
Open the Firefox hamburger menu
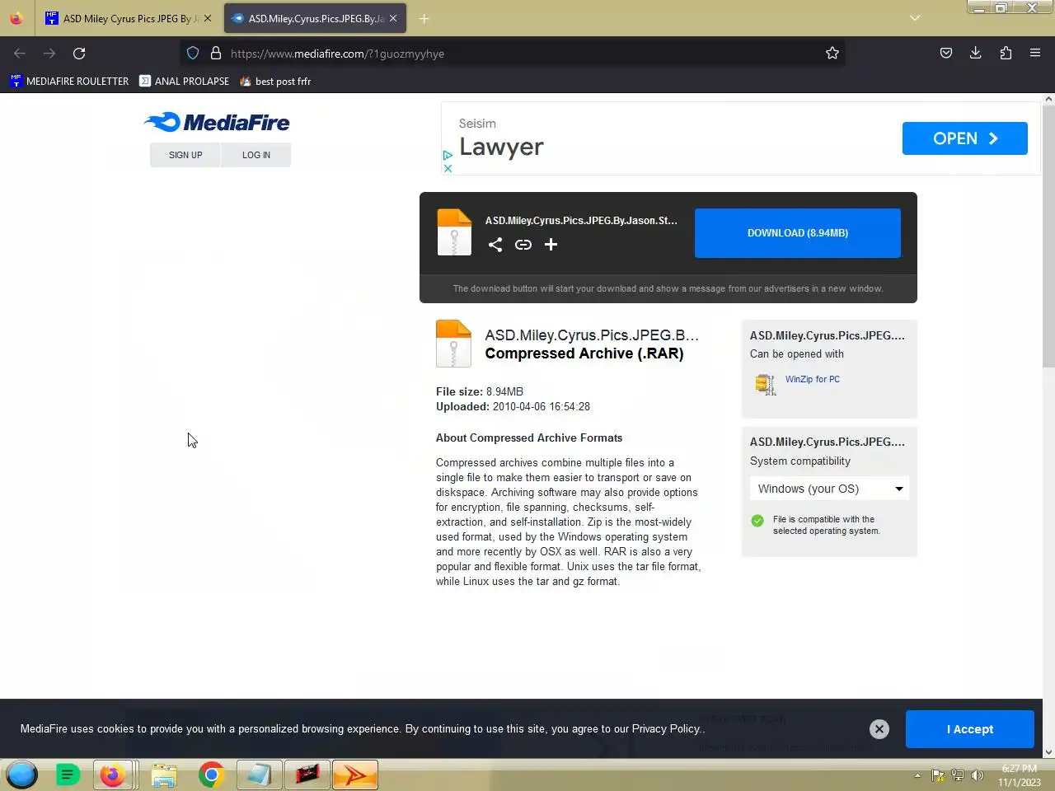click(x=1035, y=54)
